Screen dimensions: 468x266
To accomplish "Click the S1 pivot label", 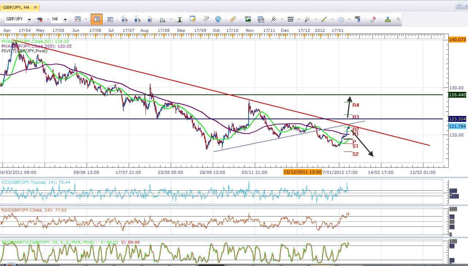I will pos(355,146).
